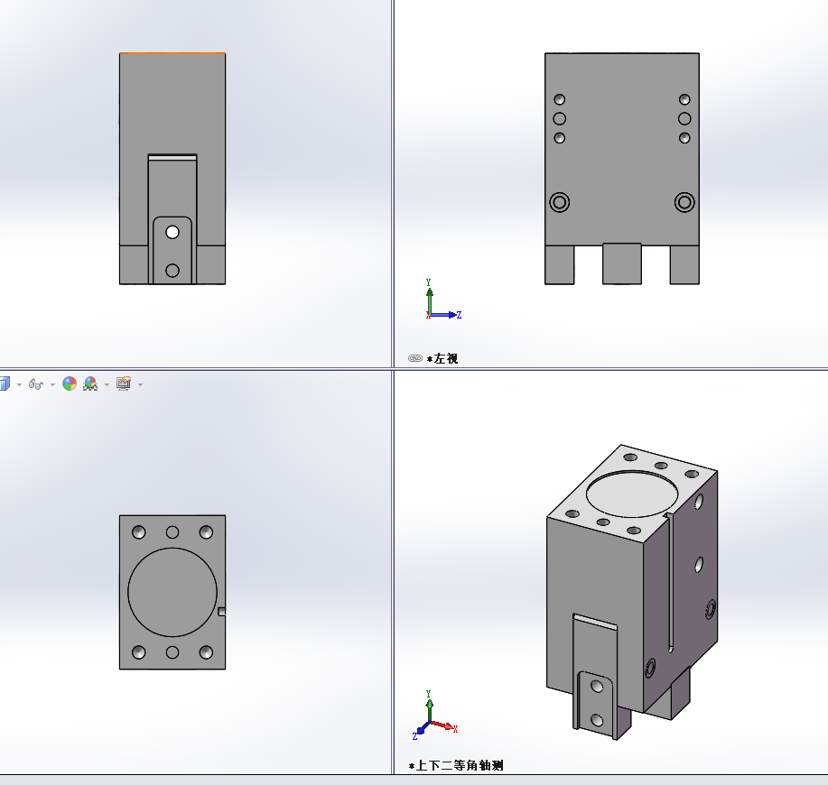The image size is (828, 785).
Task: Click the orientation triad in the left view
Action: (443, 300)
